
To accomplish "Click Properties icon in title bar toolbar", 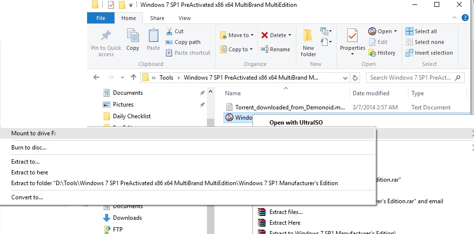I will [111, 5].
